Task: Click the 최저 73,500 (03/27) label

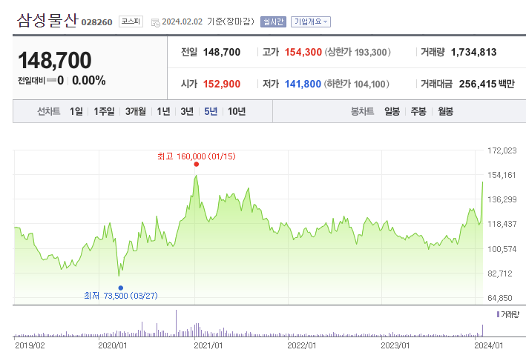Action: 121,296
